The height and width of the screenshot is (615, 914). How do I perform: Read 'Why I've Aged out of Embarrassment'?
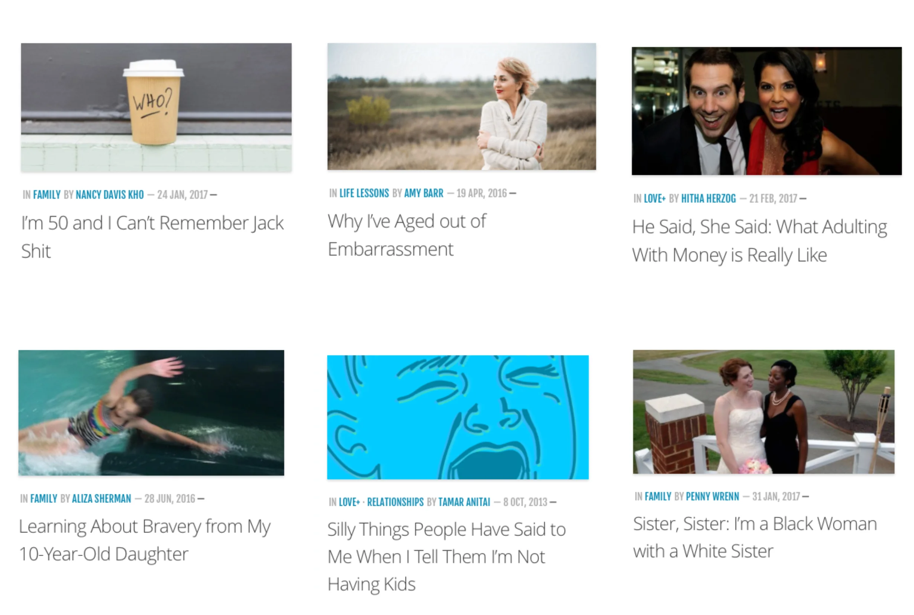point(407,235)
